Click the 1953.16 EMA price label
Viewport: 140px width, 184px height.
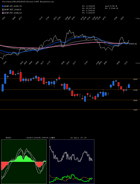click(133, 44)
